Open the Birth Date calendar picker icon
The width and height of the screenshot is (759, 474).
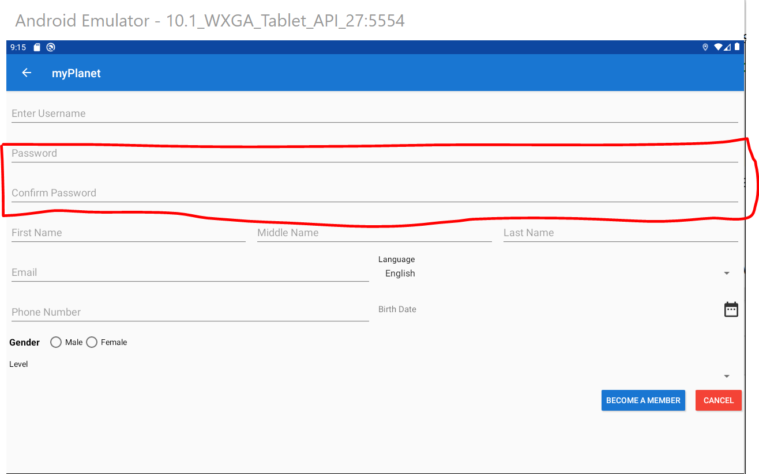(731, 309)
